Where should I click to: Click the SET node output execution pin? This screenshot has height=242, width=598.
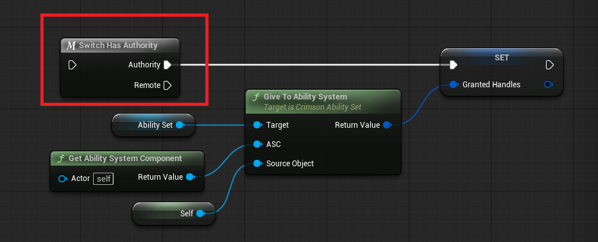[x=550, y=65]
